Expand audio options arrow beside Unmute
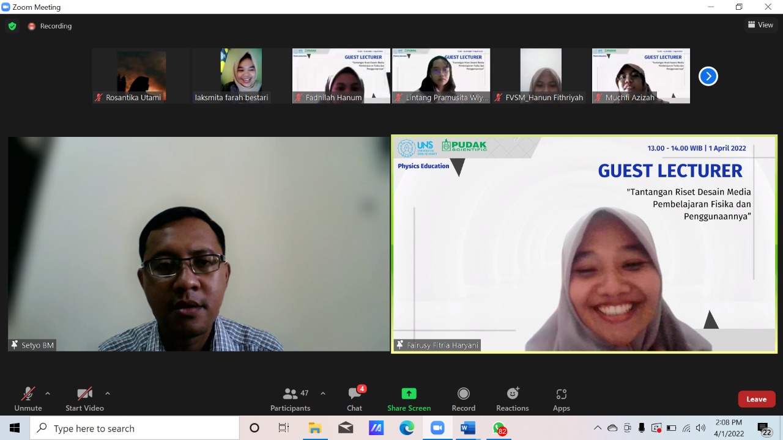783x440 pixels. (48, 394)
